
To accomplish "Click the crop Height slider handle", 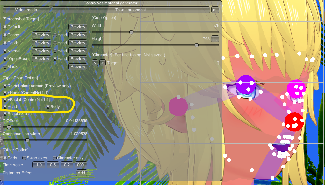I will (197, 45).
